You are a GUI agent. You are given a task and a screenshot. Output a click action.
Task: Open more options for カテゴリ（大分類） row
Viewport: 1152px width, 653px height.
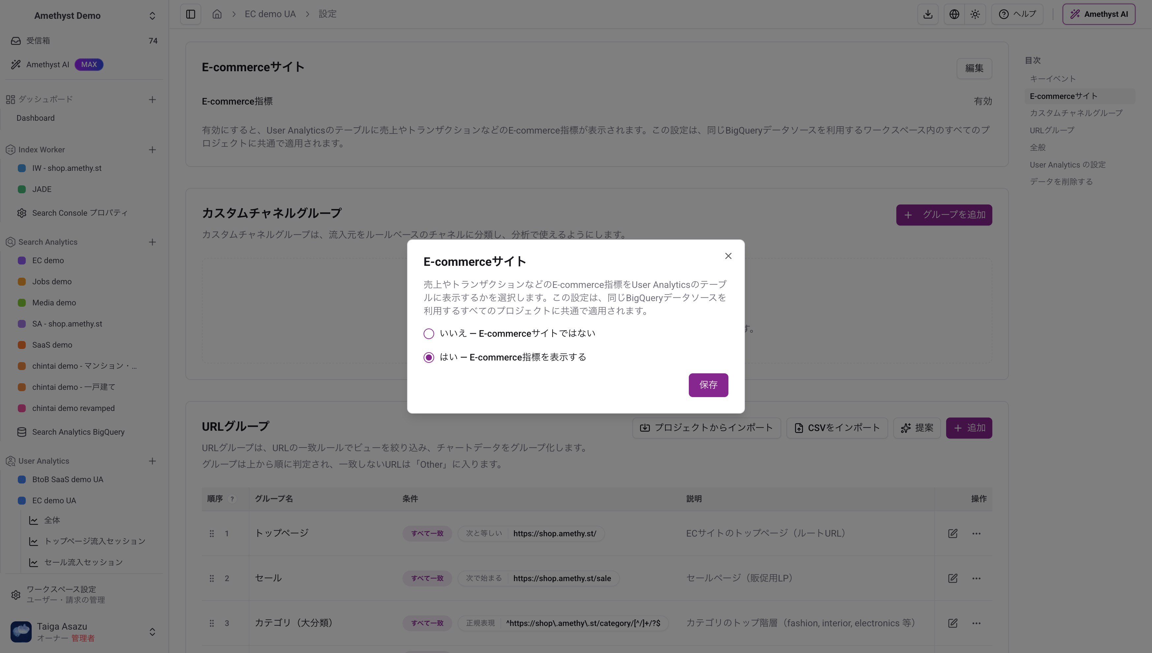pyautogui.click(x=976, y=623)
